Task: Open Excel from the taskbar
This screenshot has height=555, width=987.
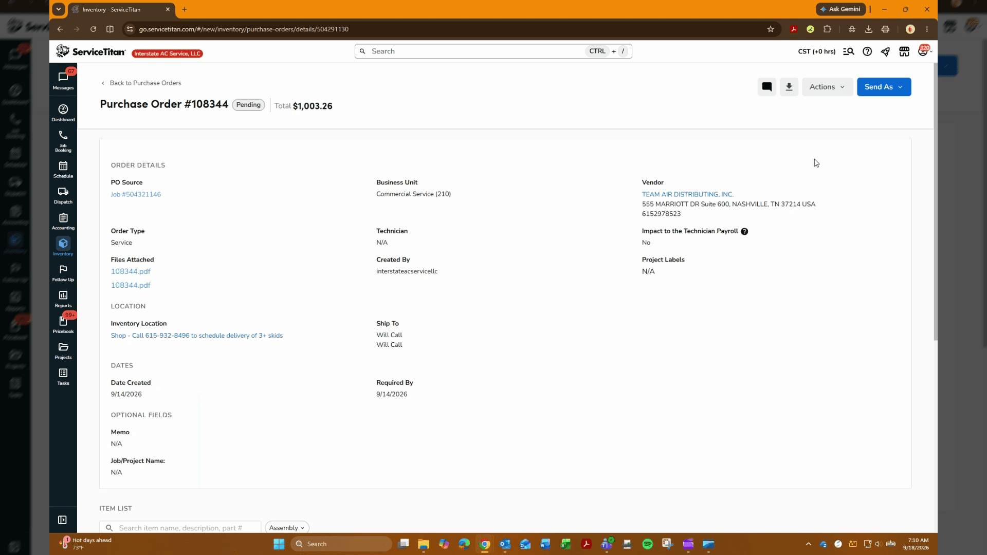Action: pos(565,544)
